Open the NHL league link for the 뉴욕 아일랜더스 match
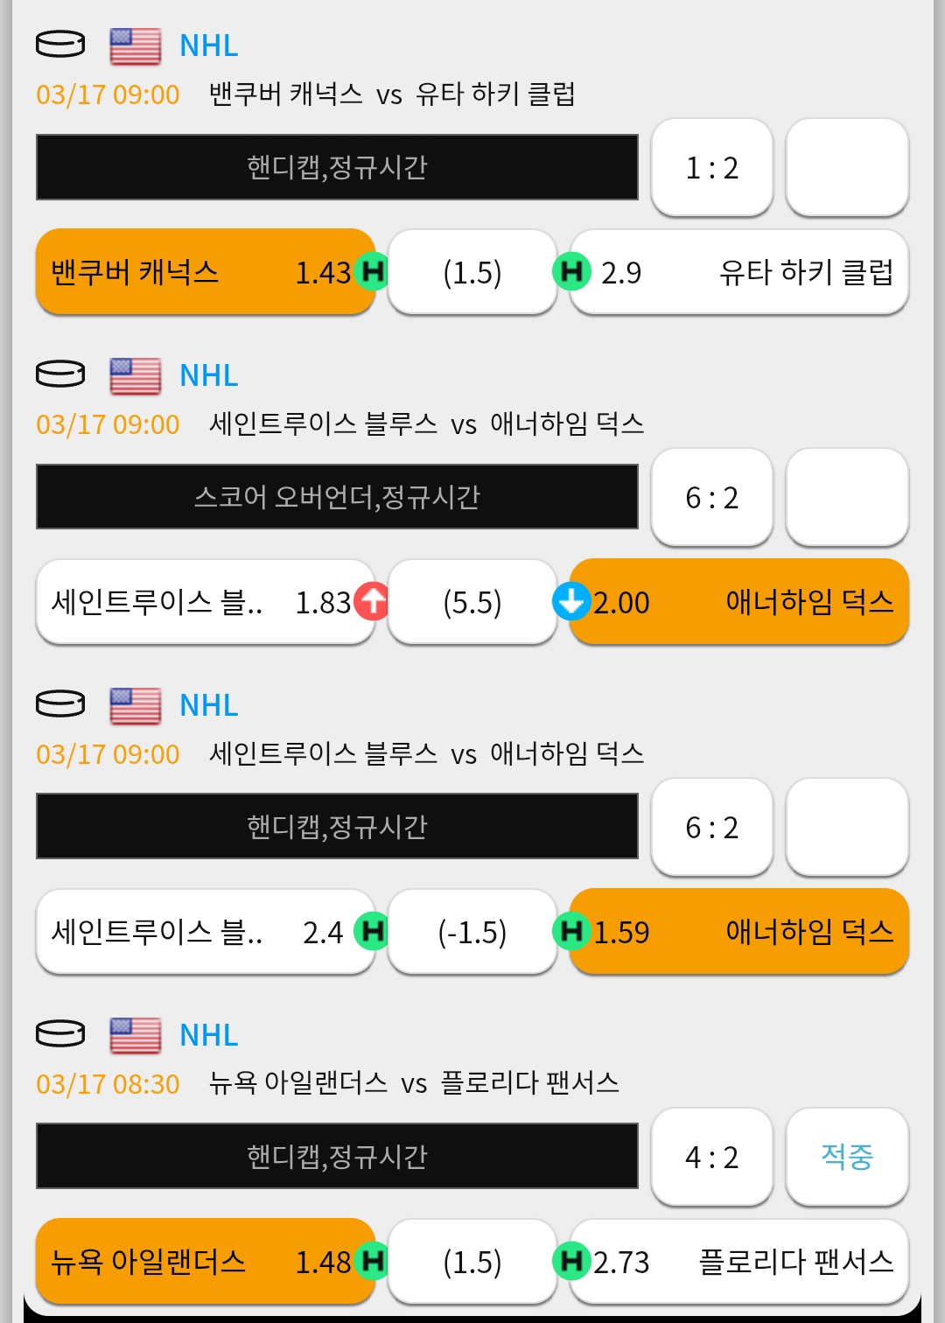The height and width of the screenshot is (1323, 945). tap(208, 1035)
